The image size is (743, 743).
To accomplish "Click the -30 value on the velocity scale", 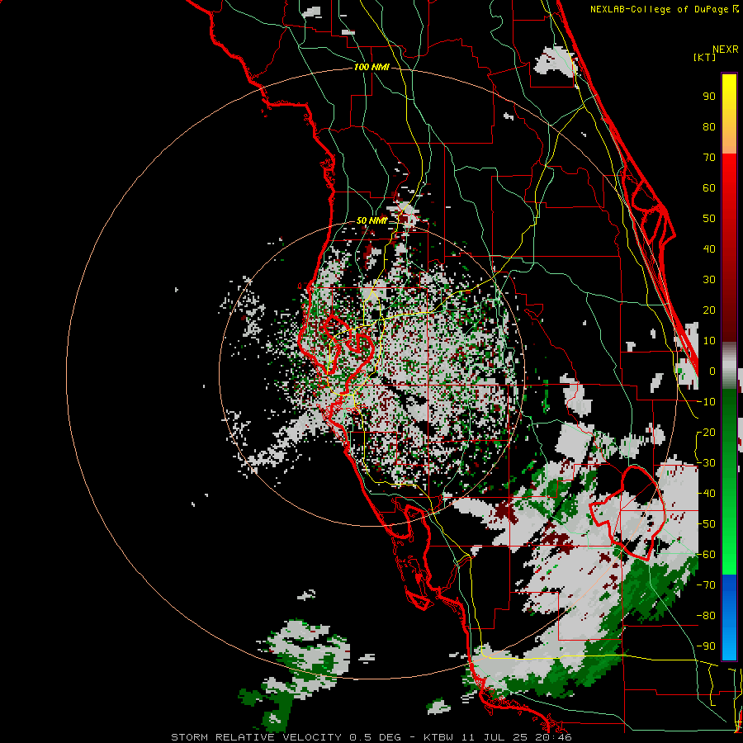I will tap(706, 463).
